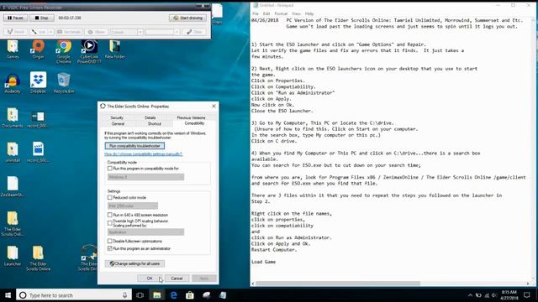Open the Application scaling dropdown

(145, 232)
